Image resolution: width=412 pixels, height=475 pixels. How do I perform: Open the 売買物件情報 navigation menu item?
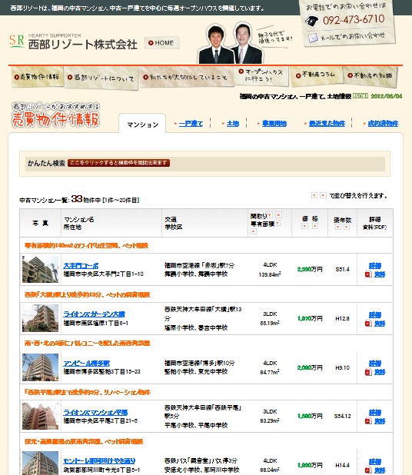click(37, 77)
